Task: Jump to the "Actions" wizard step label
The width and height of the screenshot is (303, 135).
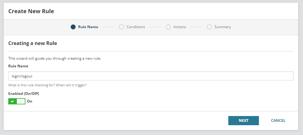Action: coord(180,27)
